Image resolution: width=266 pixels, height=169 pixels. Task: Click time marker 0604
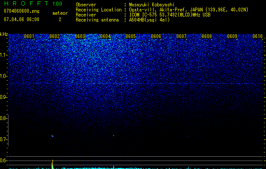(x=105, y=36)
